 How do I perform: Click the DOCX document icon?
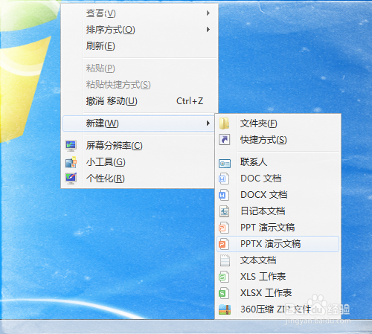[224, 195]
